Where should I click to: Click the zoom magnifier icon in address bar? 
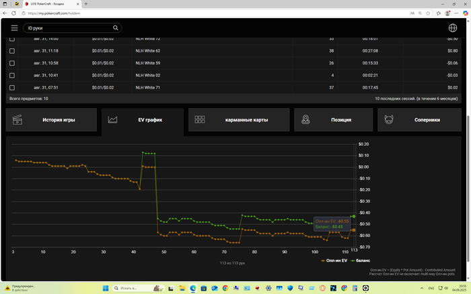(x=420, y=13)
